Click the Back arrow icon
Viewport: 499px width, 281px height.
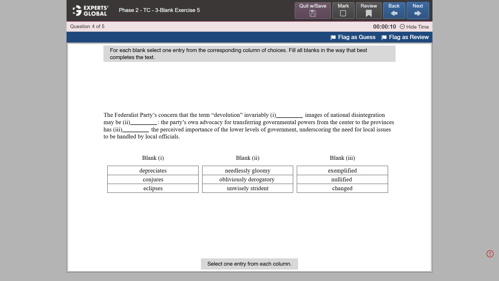[394, 14]
